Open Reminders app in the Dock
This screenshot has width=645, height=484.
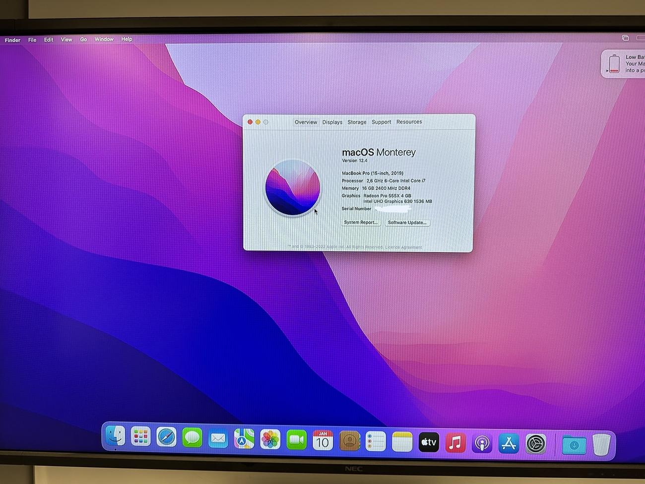coord(376,441)
